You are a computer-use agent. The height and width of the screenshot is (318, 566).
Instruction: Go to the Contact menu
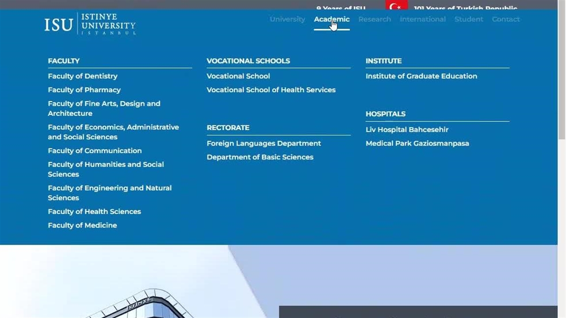pos(505,19)
